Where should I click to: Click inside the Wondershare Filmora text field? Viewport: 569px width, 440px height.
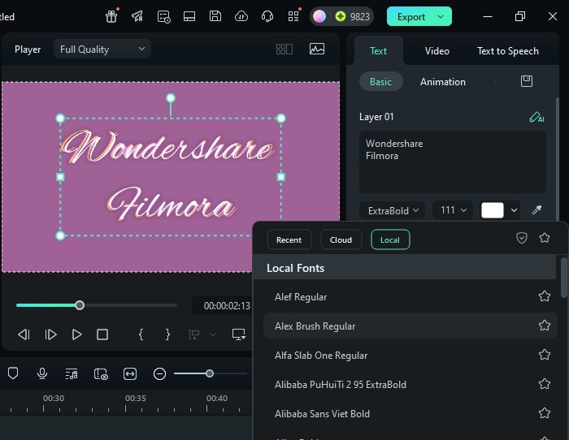[453, 162]
